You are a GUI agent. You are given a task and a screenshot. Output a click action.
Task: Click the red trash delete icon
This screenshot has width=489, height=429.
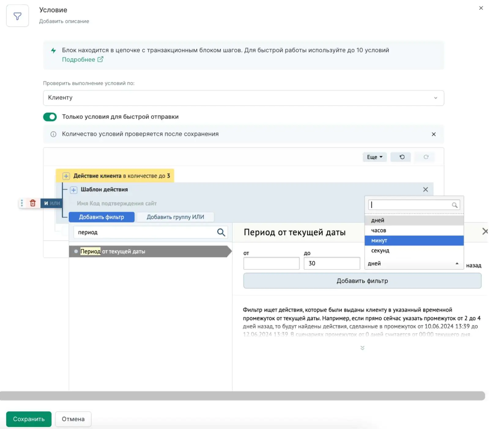(x=33, y=203)
